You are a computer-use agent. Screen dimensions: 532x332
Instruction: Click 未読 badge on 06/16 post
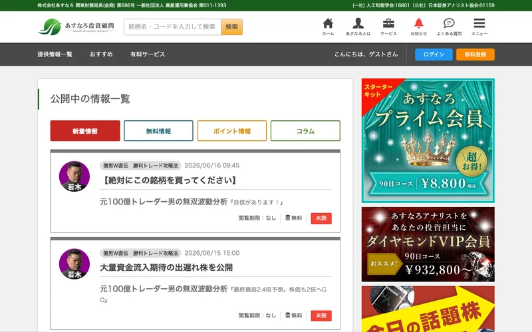coord(321,218)
